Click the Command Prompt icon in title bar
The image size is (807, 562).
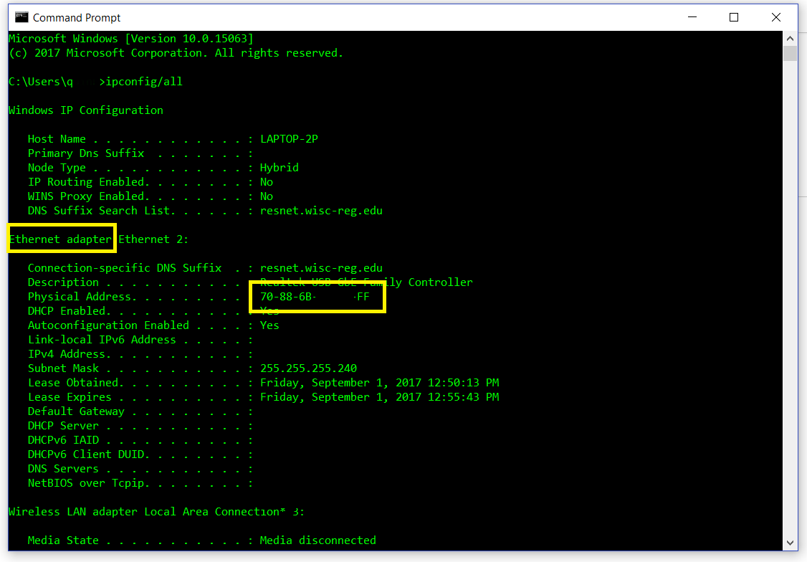click(x=22, y=17)
